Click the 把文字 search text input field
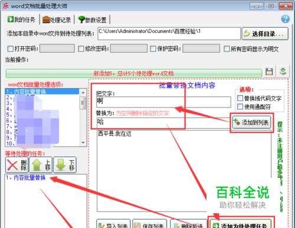Screen dimensions: 295x228 [163, 102]
